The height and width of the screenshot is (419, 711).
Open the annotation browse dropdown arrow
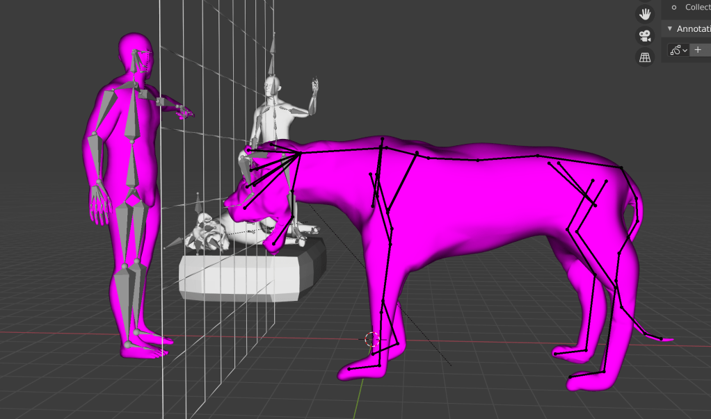685,50
